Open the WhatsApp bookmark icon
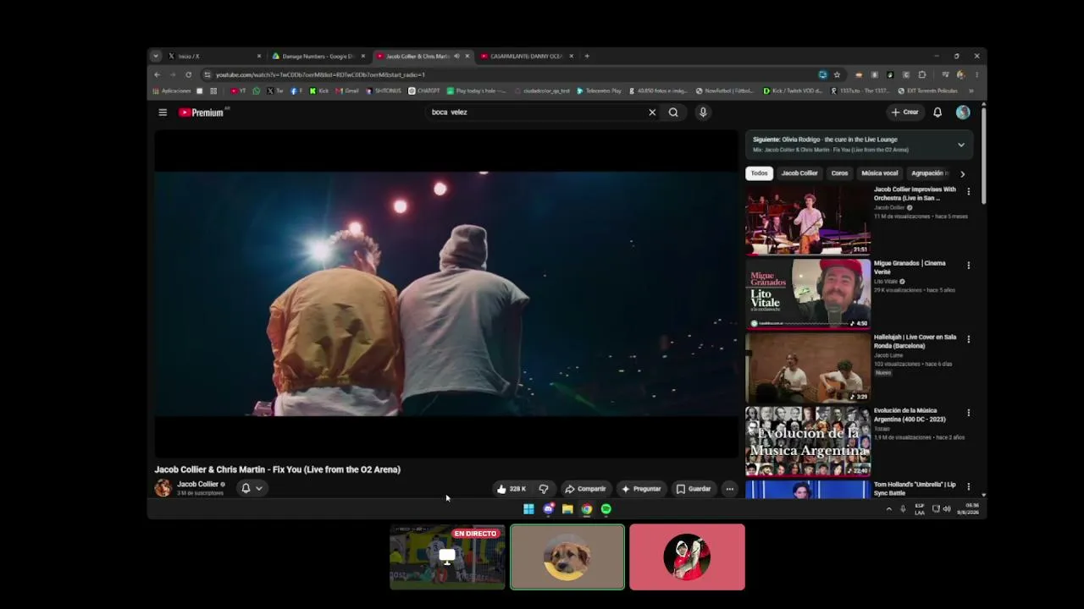The width and height of the screenshot is (1084, 609). pyautogui.click(x=257, y=91)
